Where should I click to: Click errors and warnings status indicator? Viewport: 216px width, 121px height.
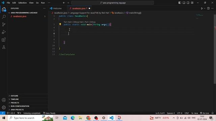(11, 113)
